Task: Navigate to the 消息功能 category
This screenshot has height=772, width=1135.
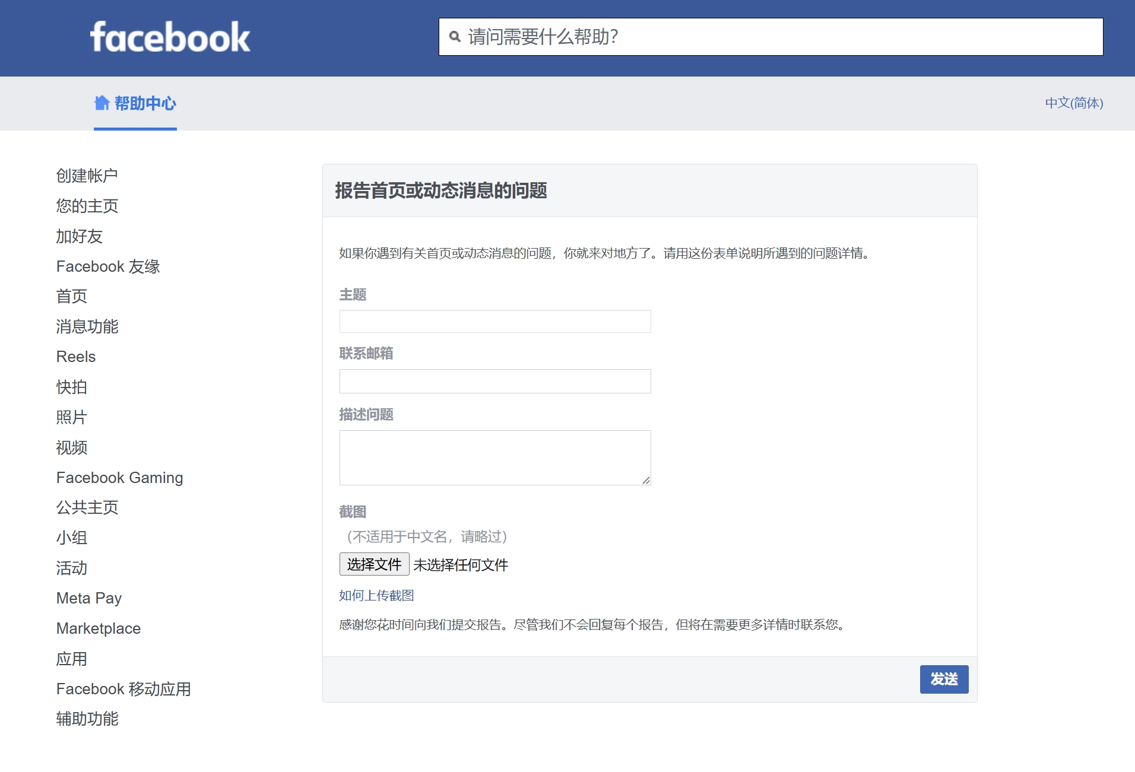Action: pyautogui.click(x=87, y=327)
